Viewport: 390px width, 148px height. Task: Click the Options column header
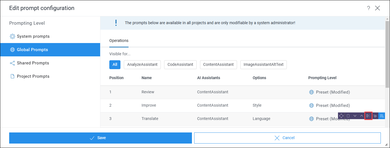[259, 78]
